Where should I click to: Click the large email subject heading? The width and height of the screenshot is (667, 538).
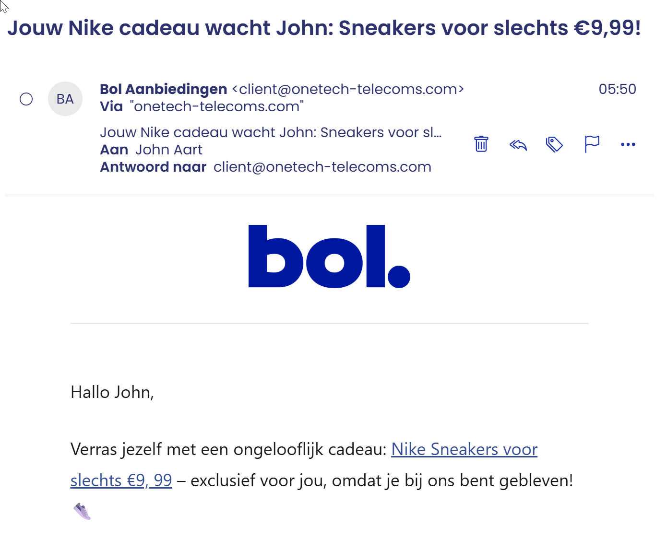pyautogui.click(x=324, y=28)
